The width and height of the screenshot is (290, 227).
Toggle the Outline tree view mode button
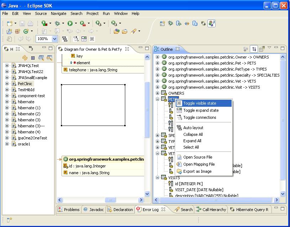(x=254, y=49)
